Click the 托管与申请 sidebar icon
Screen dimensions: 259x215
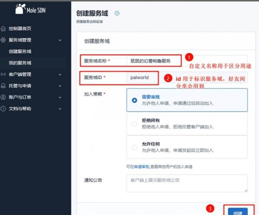(4, 86)
